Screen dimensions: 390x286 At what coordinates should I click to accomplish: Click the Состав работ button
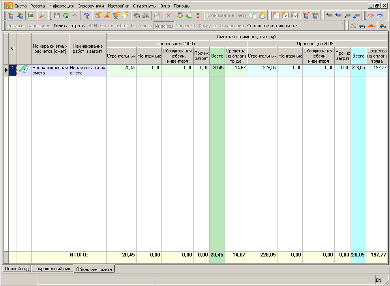pos(113,26)
